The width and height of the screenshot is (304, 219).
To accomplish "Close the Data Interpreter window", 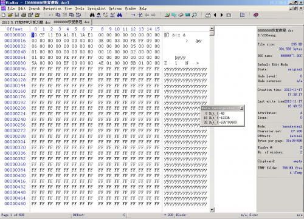I will coord(241,108).
